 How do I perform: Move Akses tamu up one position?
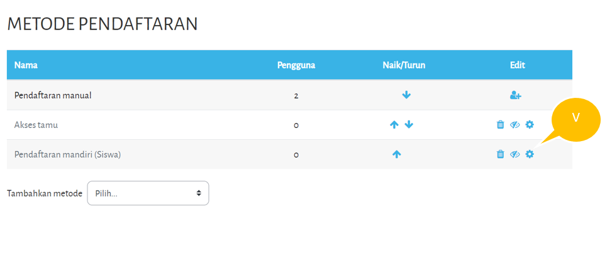394,125
